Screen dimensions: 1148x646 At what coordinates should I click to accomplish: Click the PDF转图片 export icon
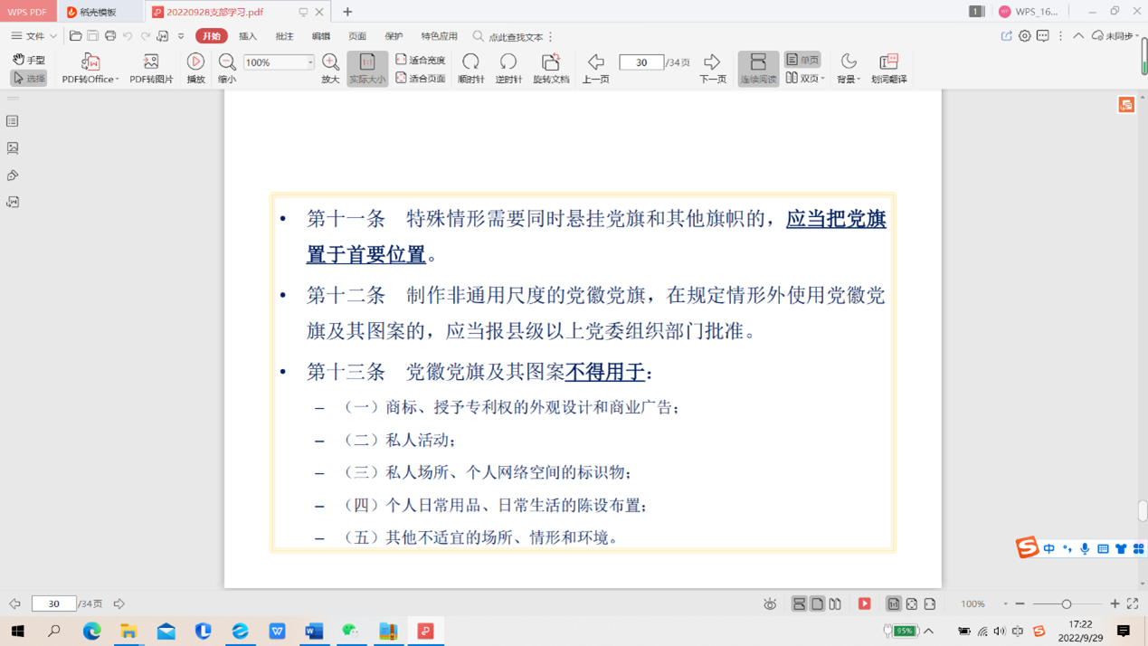(151, 62)
